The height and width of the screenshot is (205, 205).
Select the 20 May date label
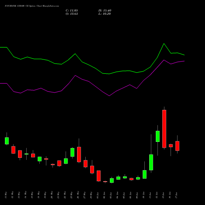[x=52, y=195]
